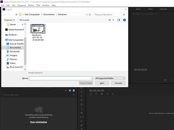Click Documentos in the address breadcrumb
Image resolution: width=174 pixels, height=130 pixels.
49,15
